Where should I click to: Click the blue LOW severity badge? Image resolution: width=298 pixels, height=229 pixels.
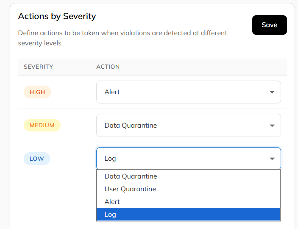click(x=37, y=159)
